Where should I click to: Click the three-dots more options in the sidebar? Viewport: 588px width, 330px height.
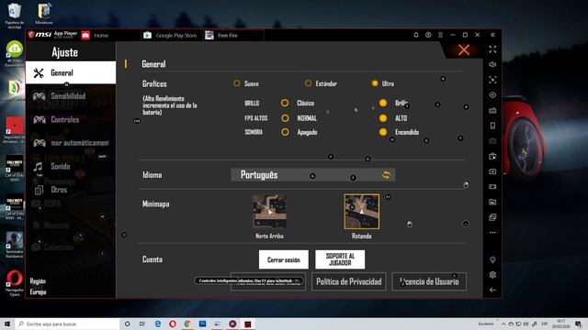click(x=492, y=232)
